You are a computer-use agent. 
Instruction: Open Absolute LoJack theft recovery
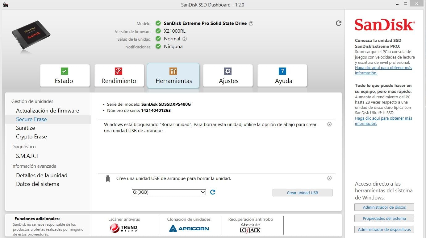250,228
